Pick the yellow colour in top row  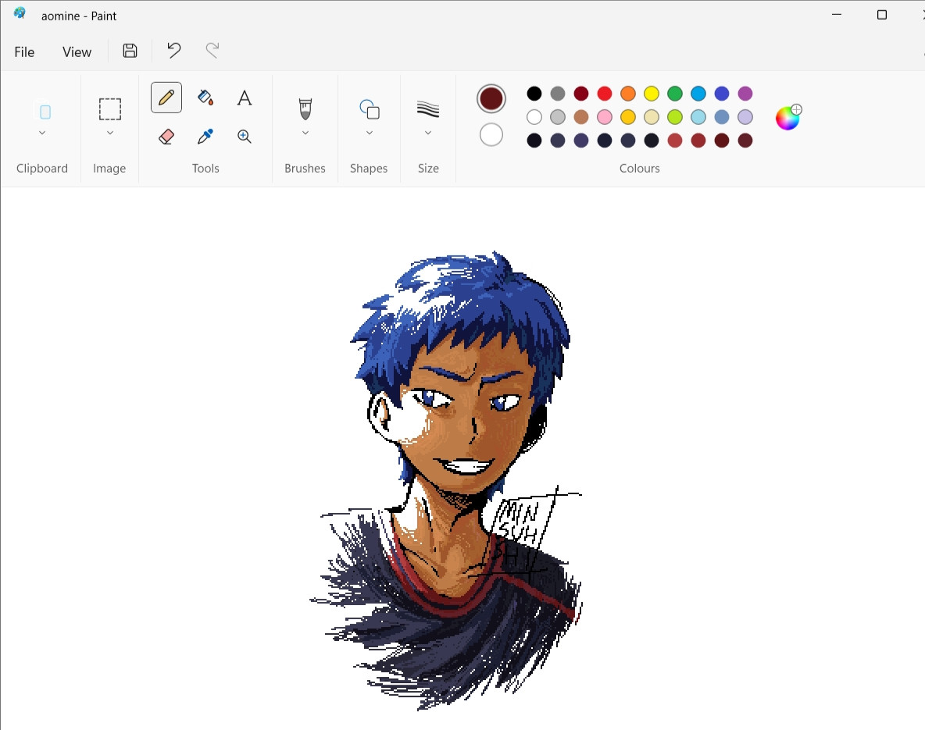(x=652, y=93)
